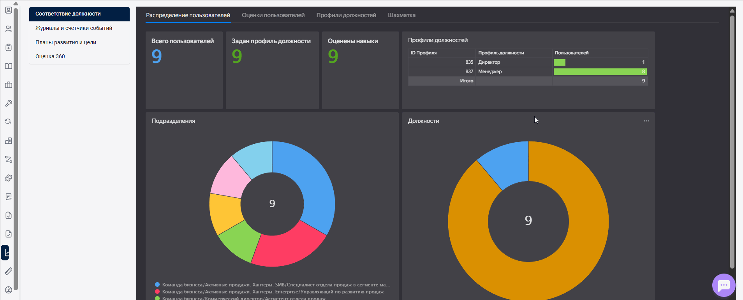Open the wrench tools icon
Viewport: 743px width, 300px height.
(x=8, y=103)
